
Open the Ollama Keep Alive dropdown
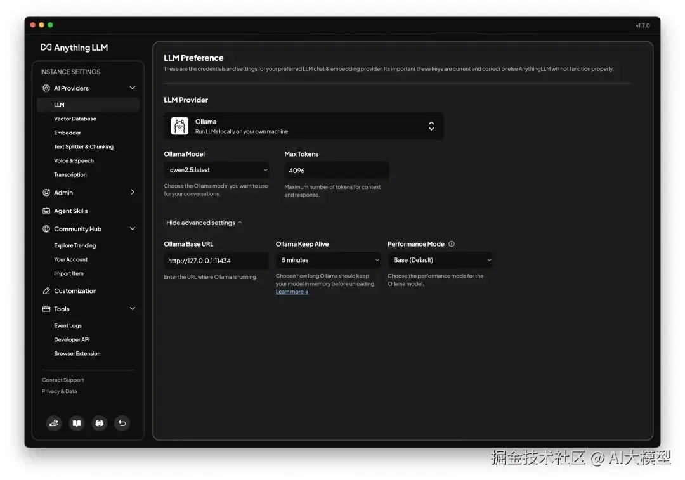click(x=329, y=260)
